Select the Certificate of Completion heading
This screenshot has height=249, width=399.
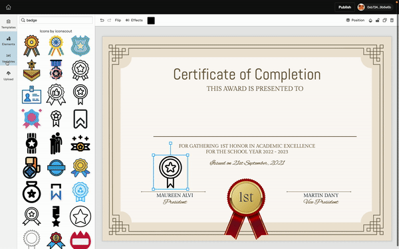click(x=247, y=74)
